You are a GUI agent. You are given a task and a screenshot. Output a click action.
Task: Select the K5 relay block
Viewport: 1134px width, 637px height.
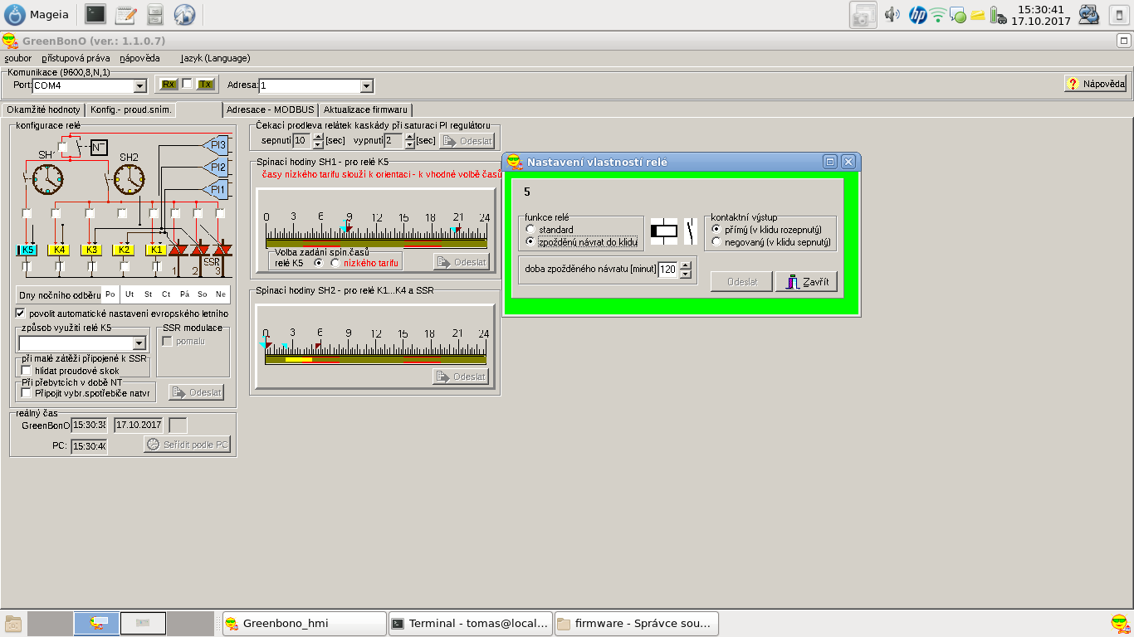click(27, 250)
